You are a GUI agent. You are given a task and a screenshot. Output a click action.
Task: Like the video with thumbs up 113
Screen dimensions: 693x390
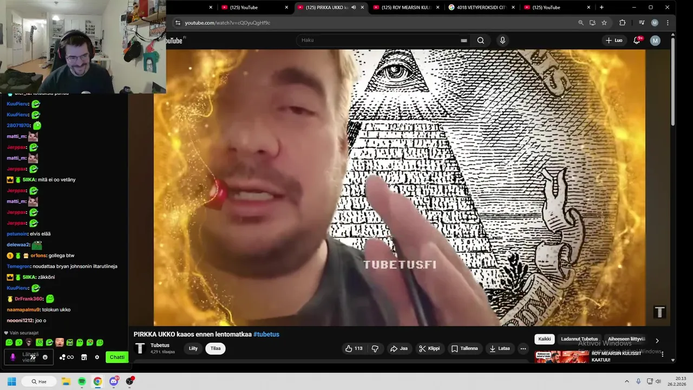click(x=354, y=348)
